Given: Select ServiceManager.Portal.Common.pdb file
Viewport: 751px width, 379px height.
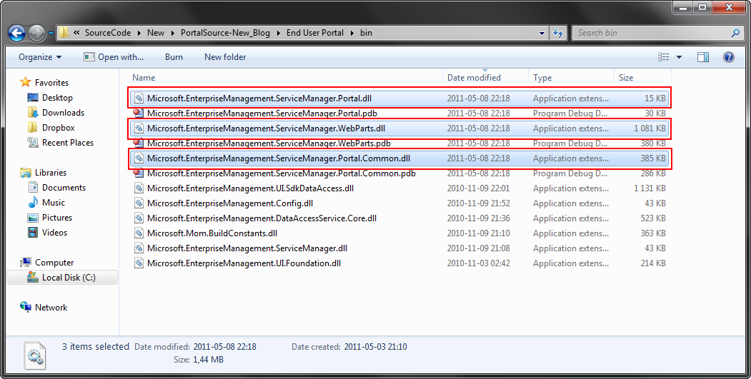Looking at the screenshot, I should click(399, 173).
